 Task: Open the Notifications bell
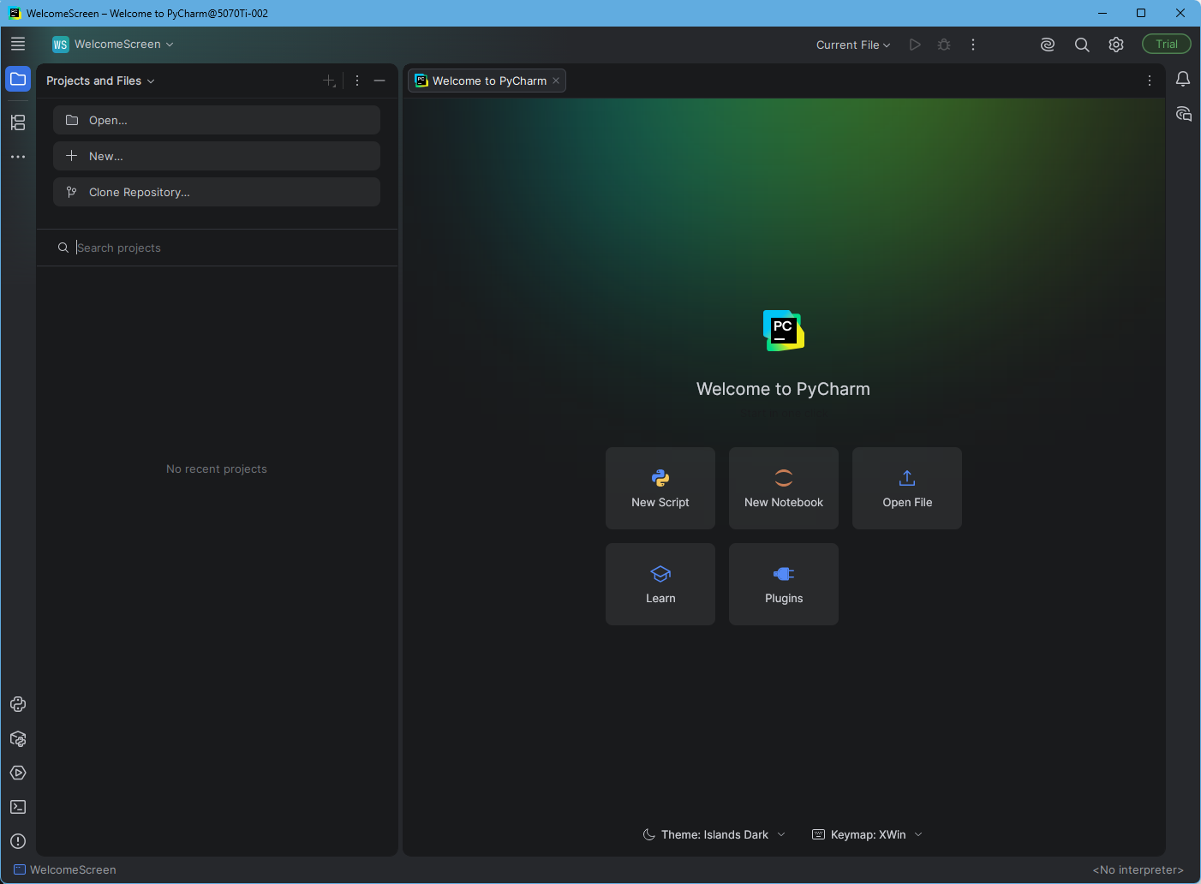[1183, 79]
